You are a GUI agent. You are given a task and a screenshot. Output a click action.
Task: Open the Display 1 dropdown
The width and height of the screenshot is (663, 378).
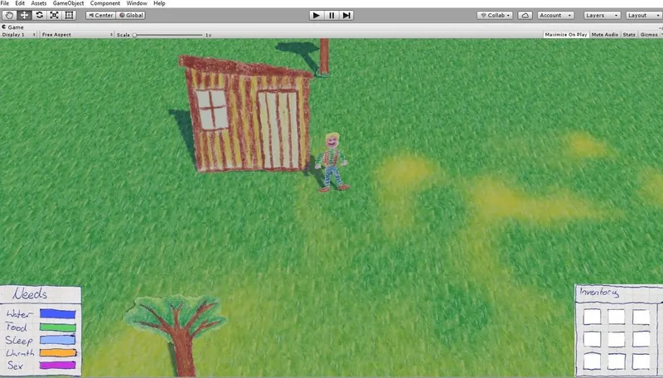click(x=18, y=35)
